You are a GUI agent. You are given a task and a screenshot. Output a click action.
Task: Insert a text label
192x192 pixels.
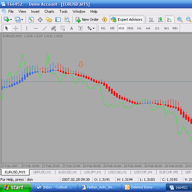click(x=80, y=28)
